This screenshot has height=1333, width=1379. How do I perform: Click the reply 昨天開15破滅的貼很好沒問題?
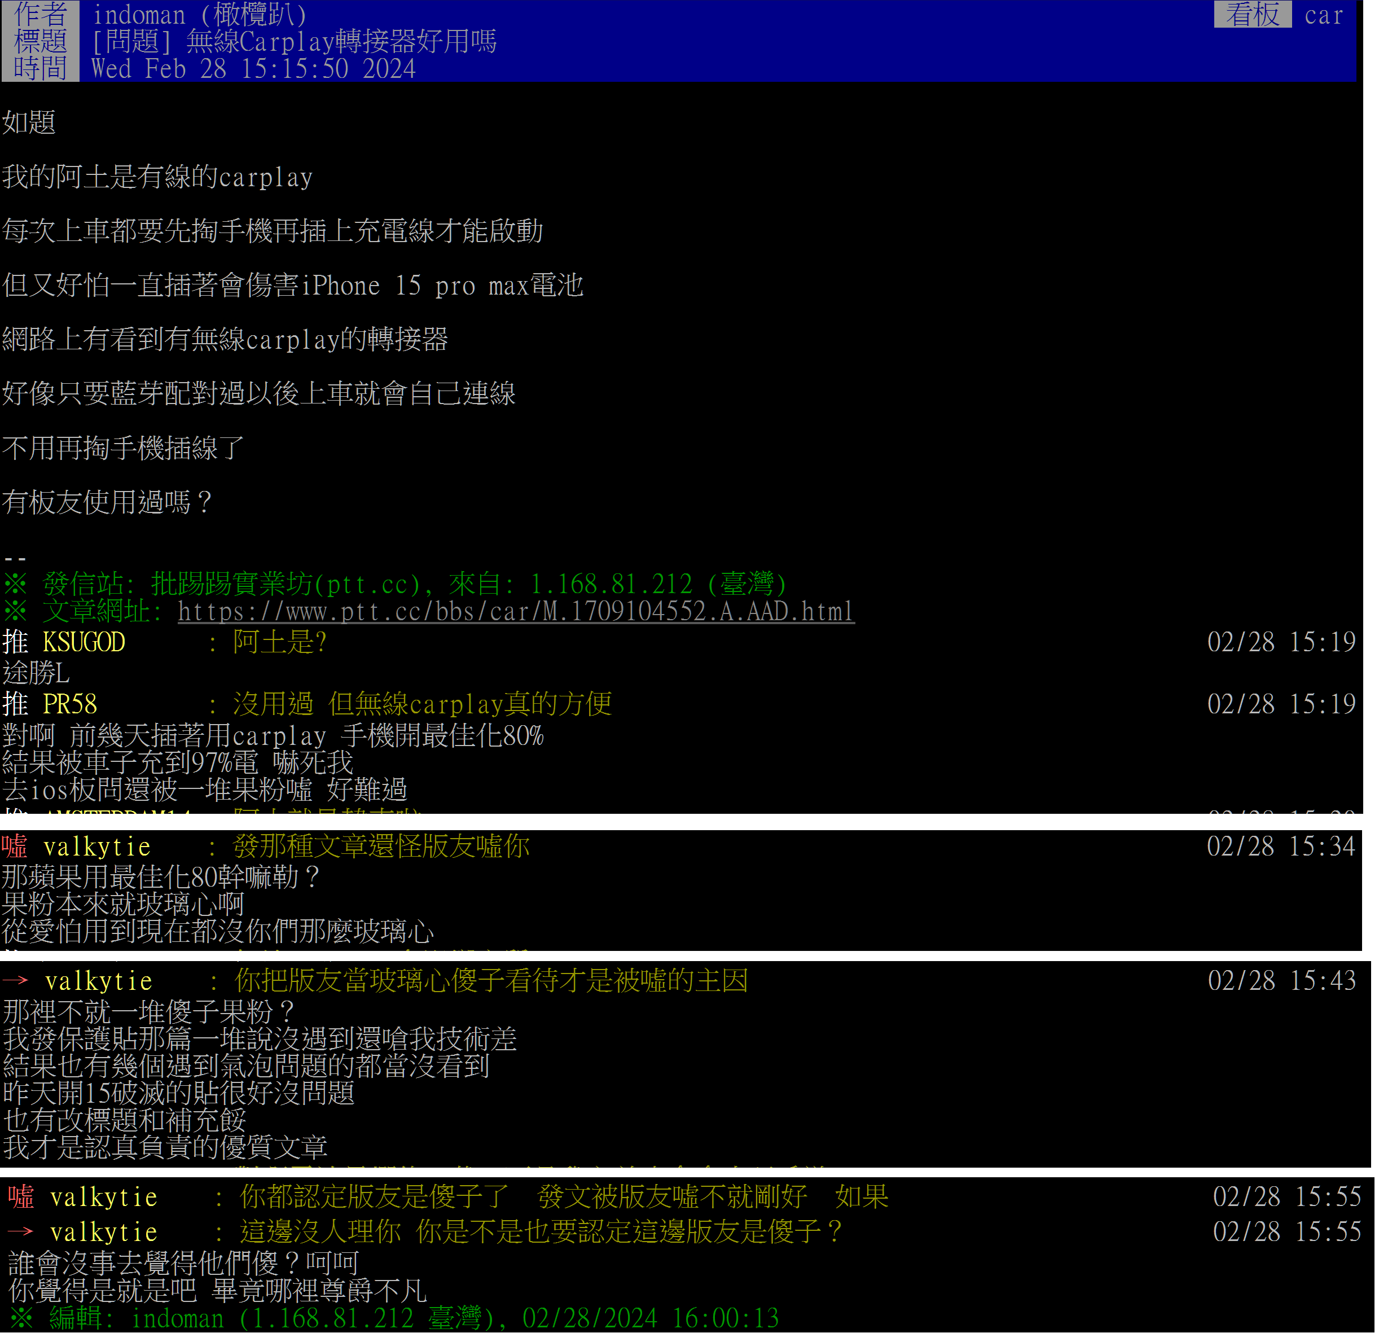click(x=179, y=1093)
